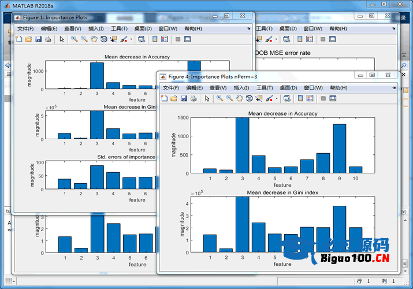This screenshot has height=289, width=413.
Task: Open brush color dropdown arrow in Figure 1
Action: pos(131,39)
